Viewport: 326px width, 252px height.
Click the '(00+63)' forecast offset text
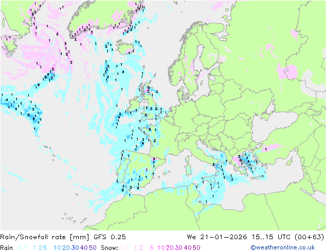click(x=309, y=237)
